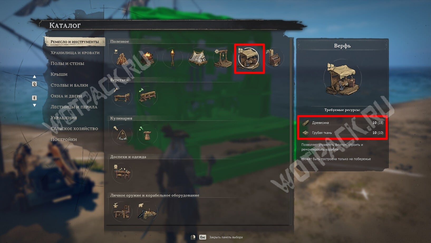Switch to the Полы и стены category

67,64
